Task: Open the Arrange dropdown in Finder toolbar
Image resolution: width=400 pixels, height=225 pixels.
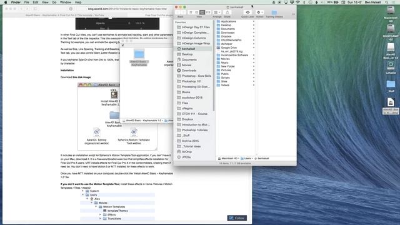Action: pyautogui.click(x=217, y=12)
